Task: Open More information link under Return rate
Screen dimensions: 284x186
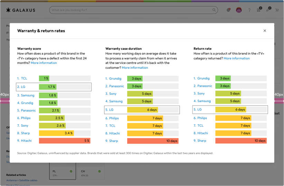Action: tap(236, 58)
